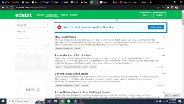Click the Shuffle nav item
Image resolution: width=184 pixels, height=104 pixels.
pos(74,15)
